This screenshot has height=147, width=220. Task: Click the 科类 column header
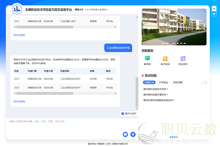click(92, 71)
